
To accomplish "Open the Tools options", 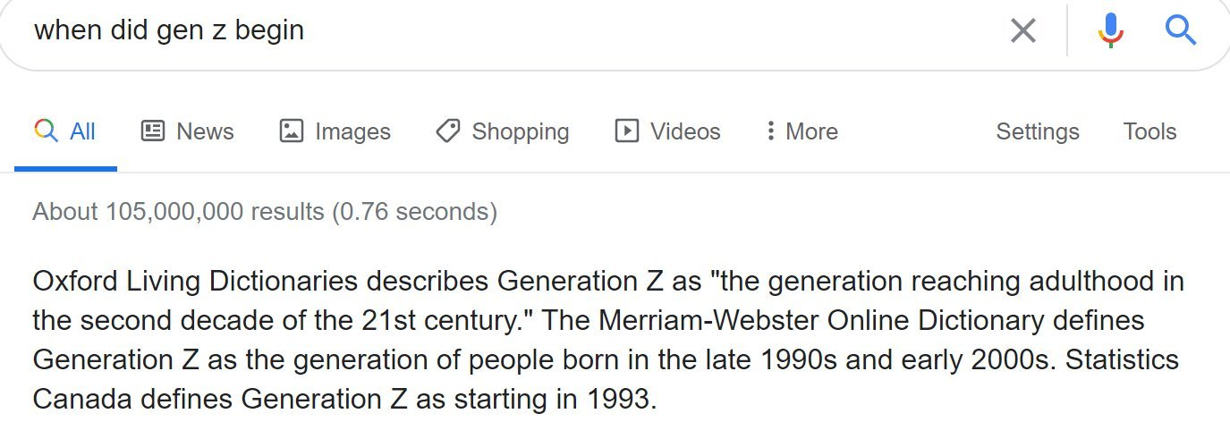I will point(1149,131).
